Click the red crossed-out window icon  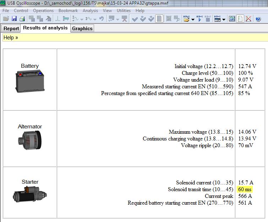tap(248, 19)
